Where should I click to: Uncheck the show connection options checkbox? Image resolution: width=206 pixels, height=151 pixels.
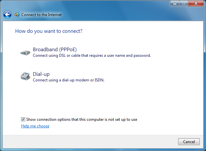[x=23, y=119]
